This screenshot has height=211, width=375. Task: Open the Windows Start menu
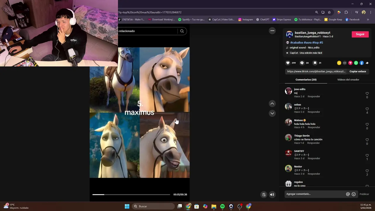[x=127, y=206]
